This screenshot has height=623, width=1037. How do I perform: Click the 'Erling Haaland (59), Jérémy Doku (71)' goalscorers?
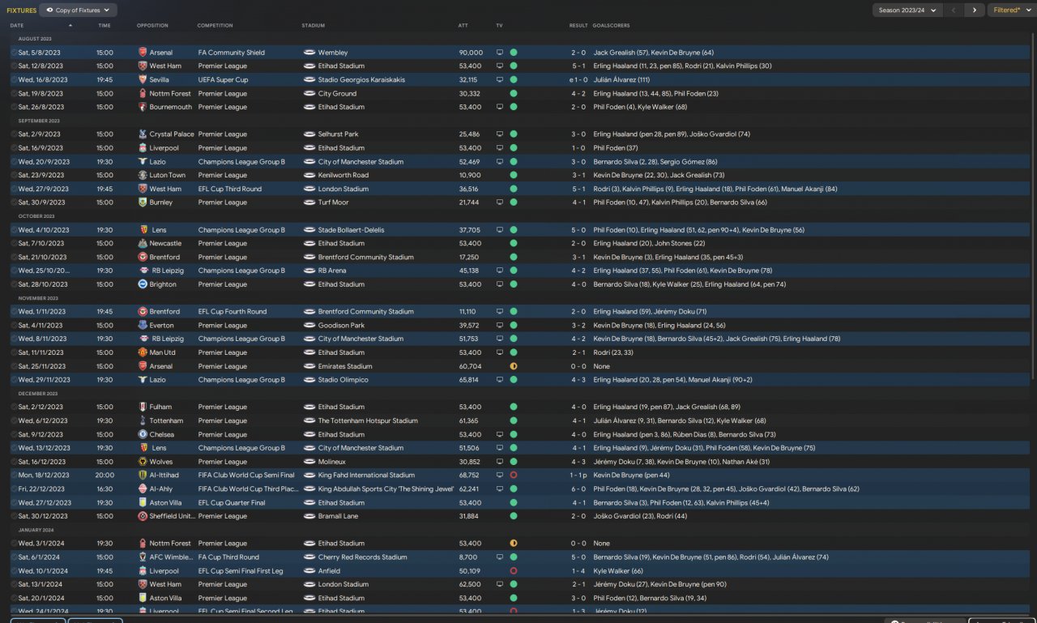(650, 312)
